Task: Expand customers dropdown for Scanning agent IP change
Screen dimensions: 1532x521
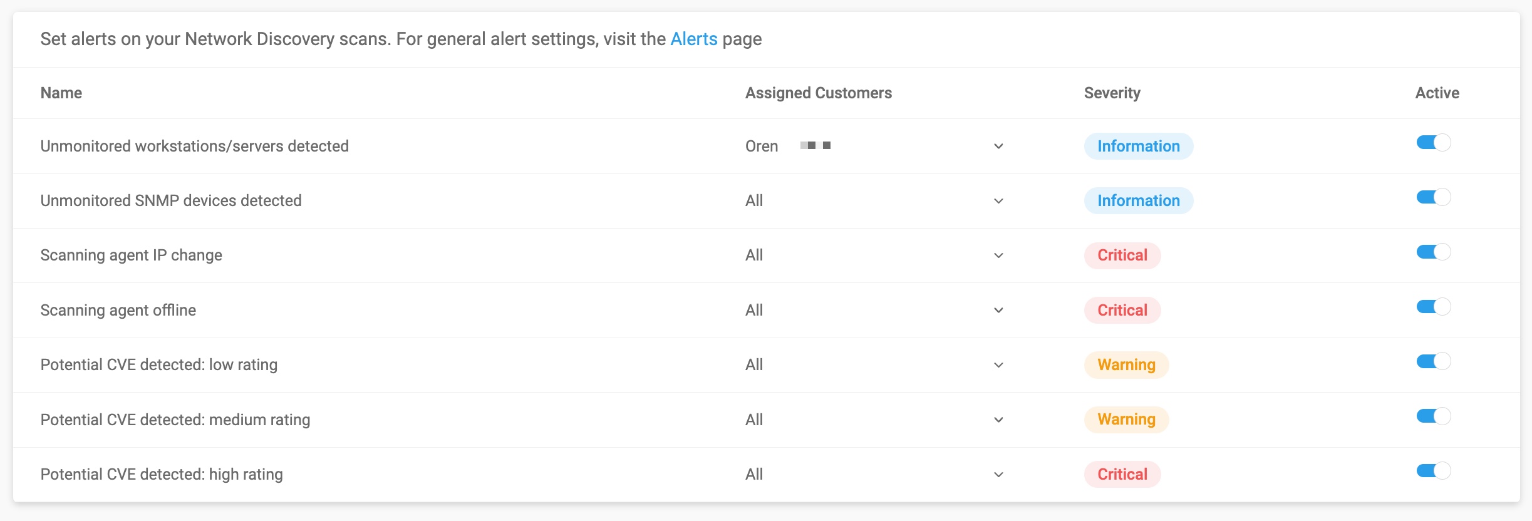Action: (998, 255)
